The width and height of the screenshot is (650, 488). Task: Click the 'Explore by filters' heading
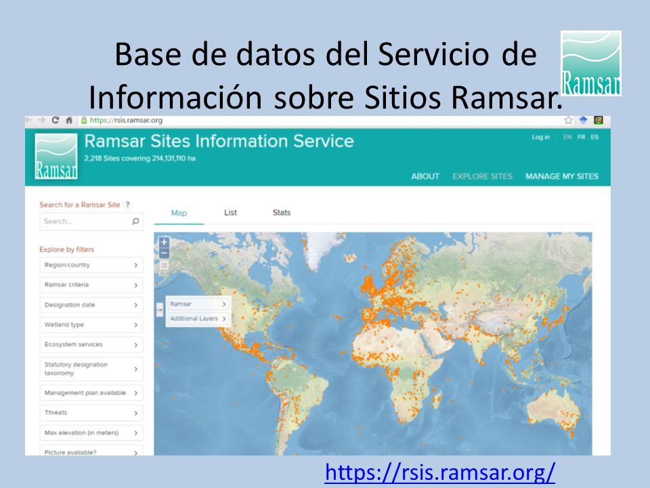pos(67,249)
